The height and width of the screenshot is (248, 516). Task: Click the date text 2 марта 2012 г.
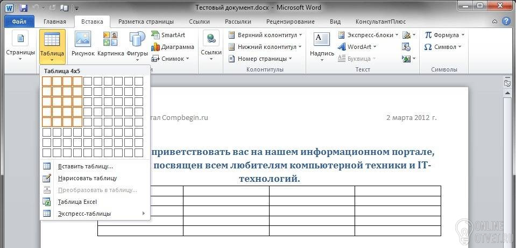412,117
